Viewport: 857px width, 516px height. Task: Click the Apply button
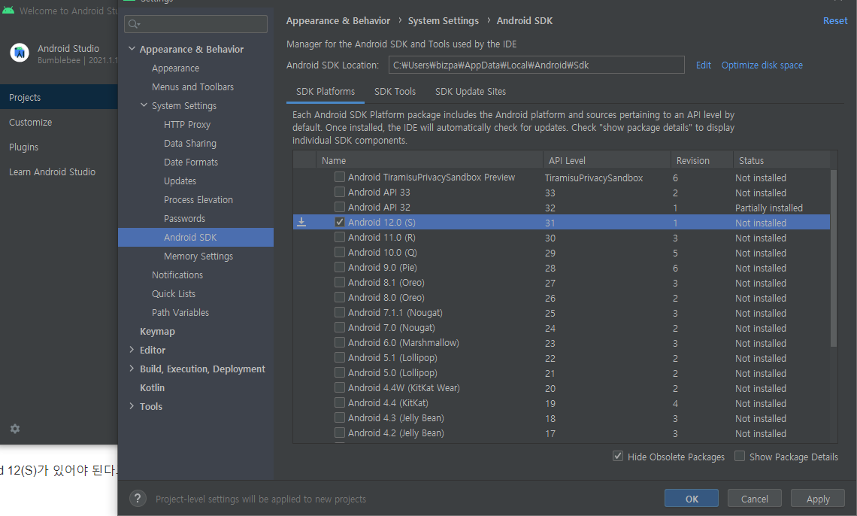point(818,499)
